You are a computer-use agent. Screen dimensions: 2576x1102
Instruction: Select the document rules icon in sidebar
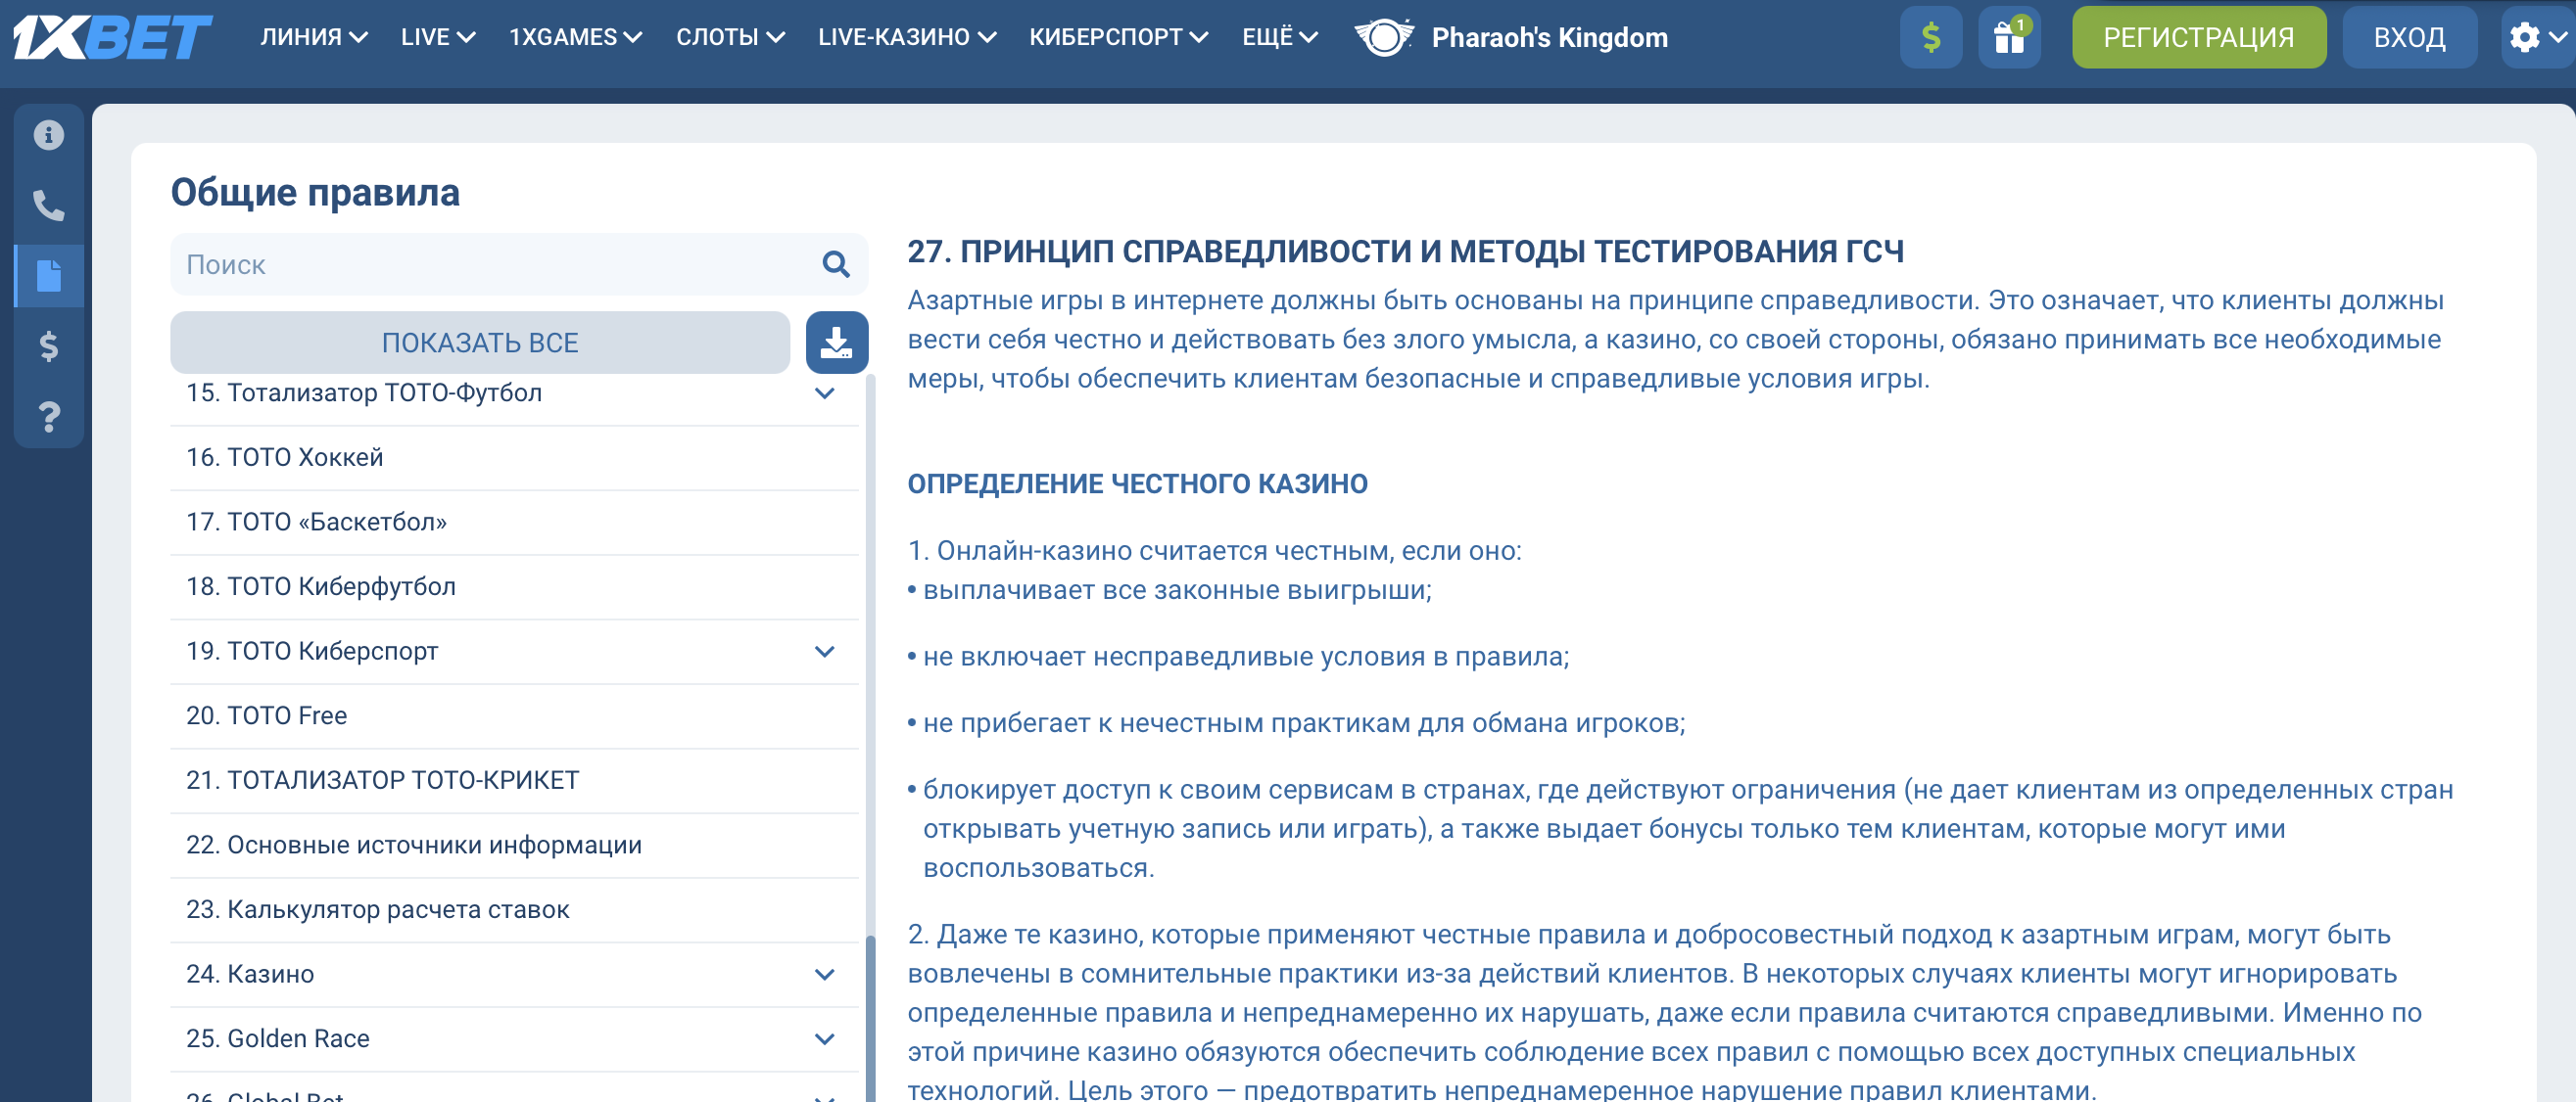pyautogui.click(x=48, y=275)
